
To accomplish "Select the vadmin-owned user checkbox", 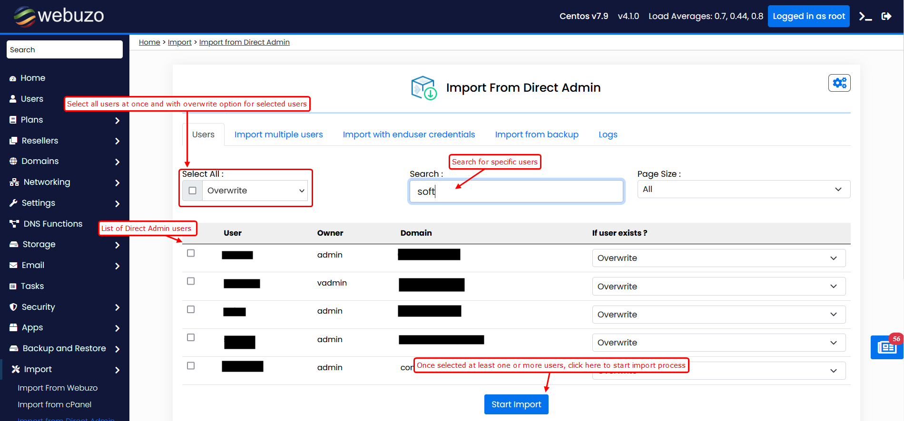I will (191, 281).
